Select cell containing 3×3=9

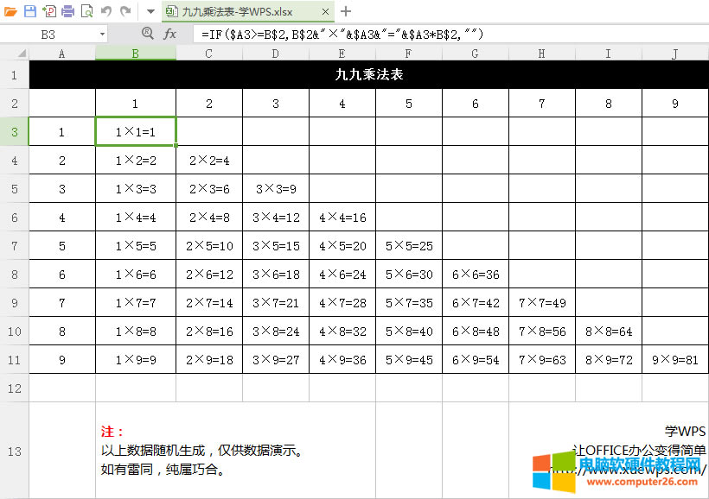pyautogui.click(x=276, y=188)
